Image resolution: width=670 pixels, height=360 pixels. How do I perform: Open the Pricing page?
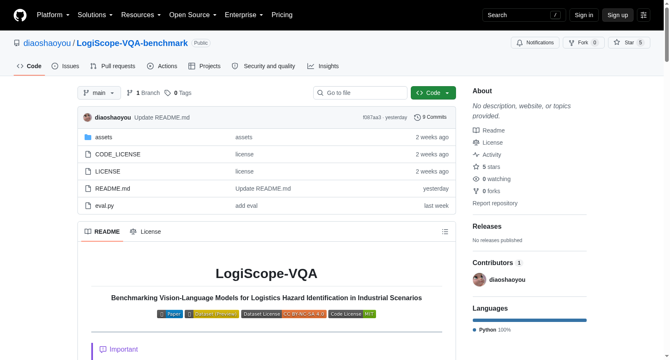click(282, 15)
